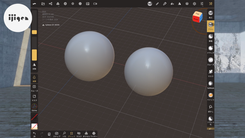Click the Front face of view cube
The image size is (245, 138).
coord(196,19)
